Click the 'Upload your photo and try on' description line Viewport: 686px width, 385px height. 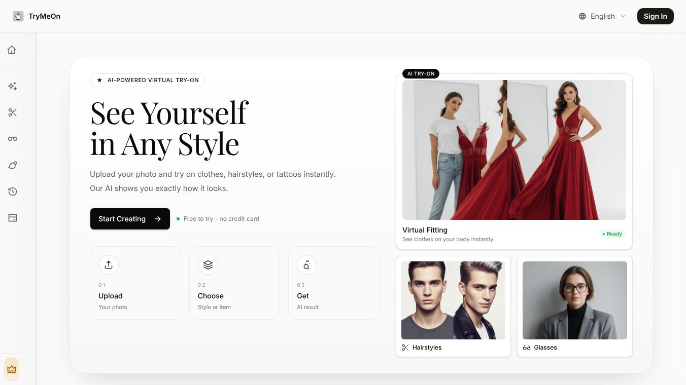point(213,174)
